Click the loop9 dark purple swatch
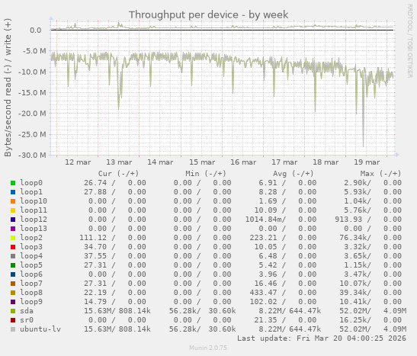This screenshot has width=417, height=356. 13,302
